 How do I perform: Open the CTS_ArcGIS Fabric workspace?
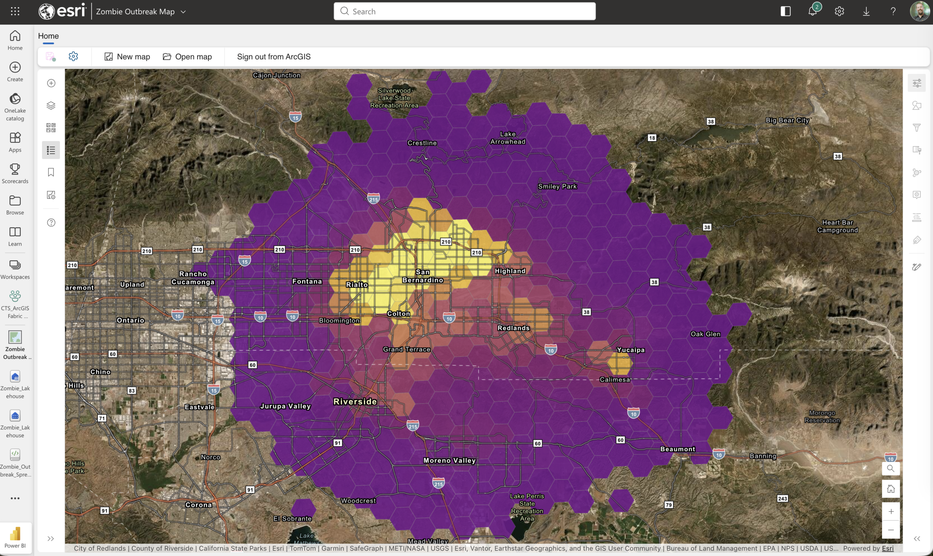(15, 305)
